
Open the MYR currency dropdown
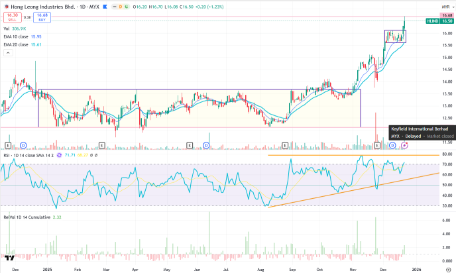point(447,7)
